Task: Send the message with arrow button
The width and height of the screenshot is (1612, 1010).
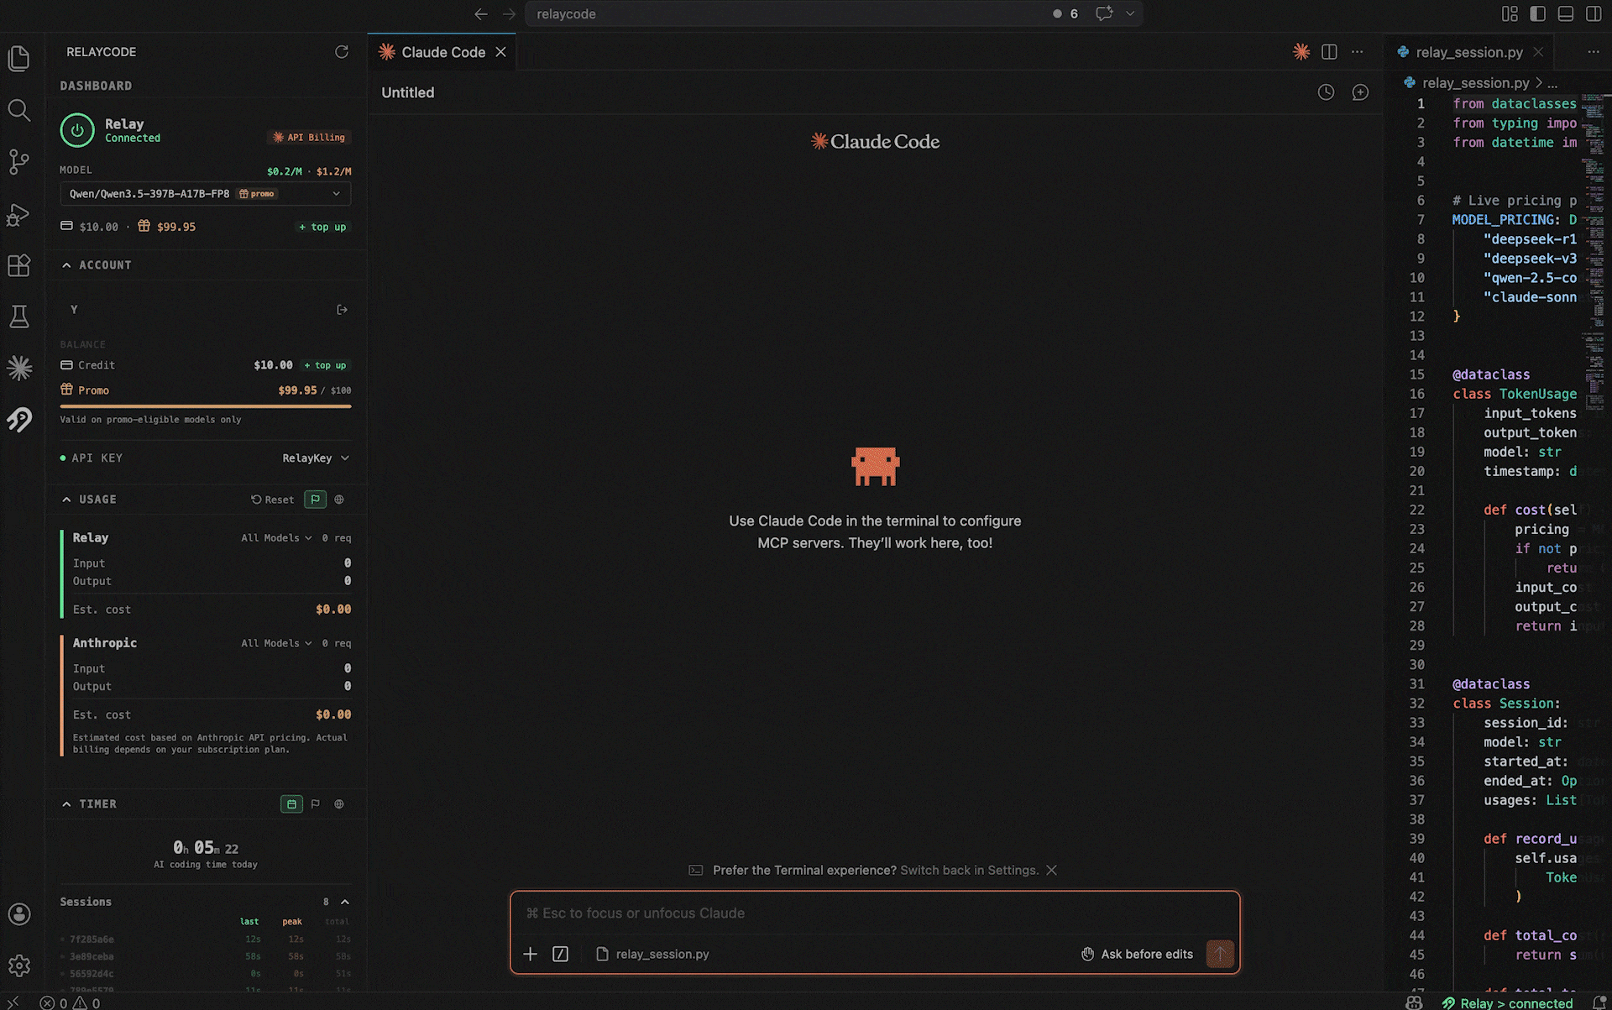Action: 1220,954
